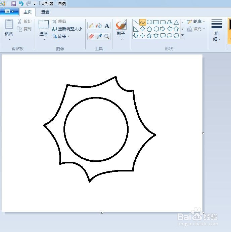This screenshot has height=232, width=231.
Task: Open the 填充 fill dropdown
Action: click(196, 29)
